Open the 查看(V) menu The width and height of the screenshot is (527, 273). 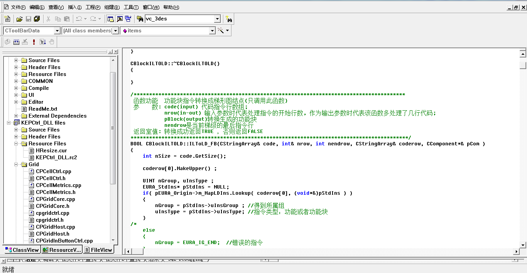coord(56,7)
